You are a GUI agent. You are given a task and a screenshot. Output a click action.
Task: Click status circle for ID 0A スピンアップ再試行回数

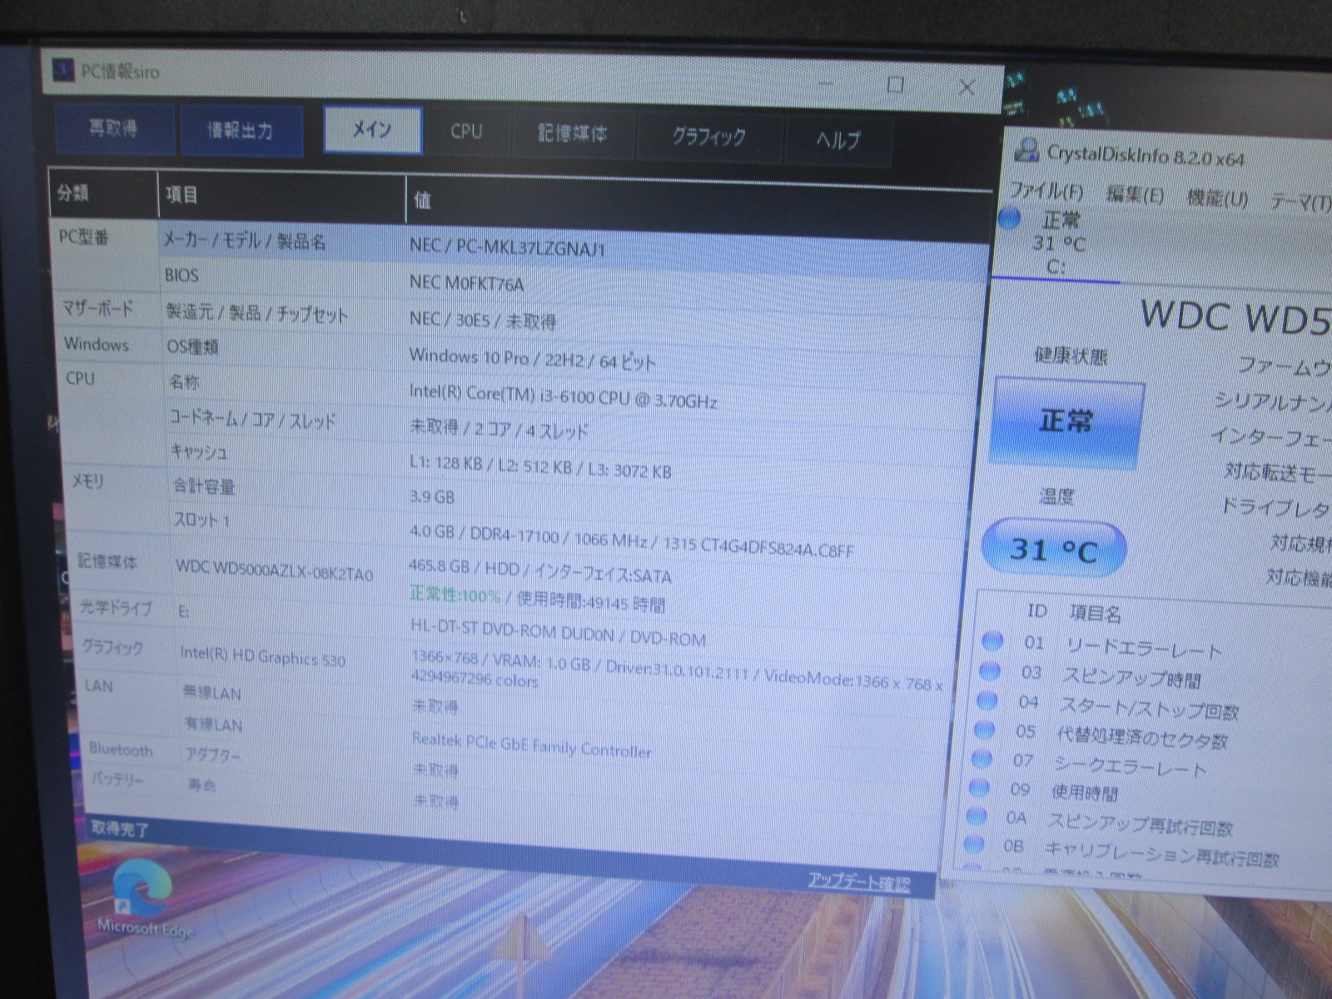977,816
